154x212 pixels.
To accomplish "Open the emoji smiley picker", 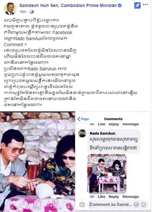I will point(143,205).
